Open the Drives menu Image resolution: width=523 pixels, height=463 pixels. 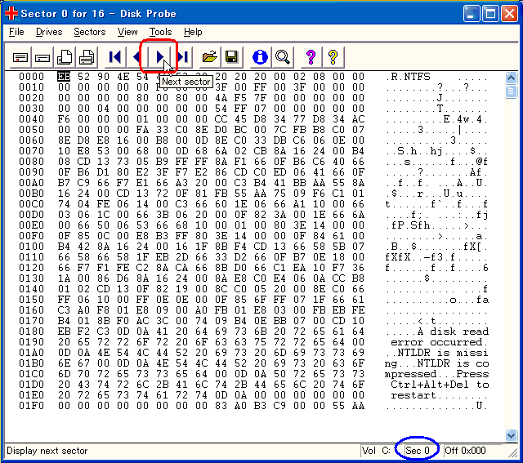pos(49,32)
